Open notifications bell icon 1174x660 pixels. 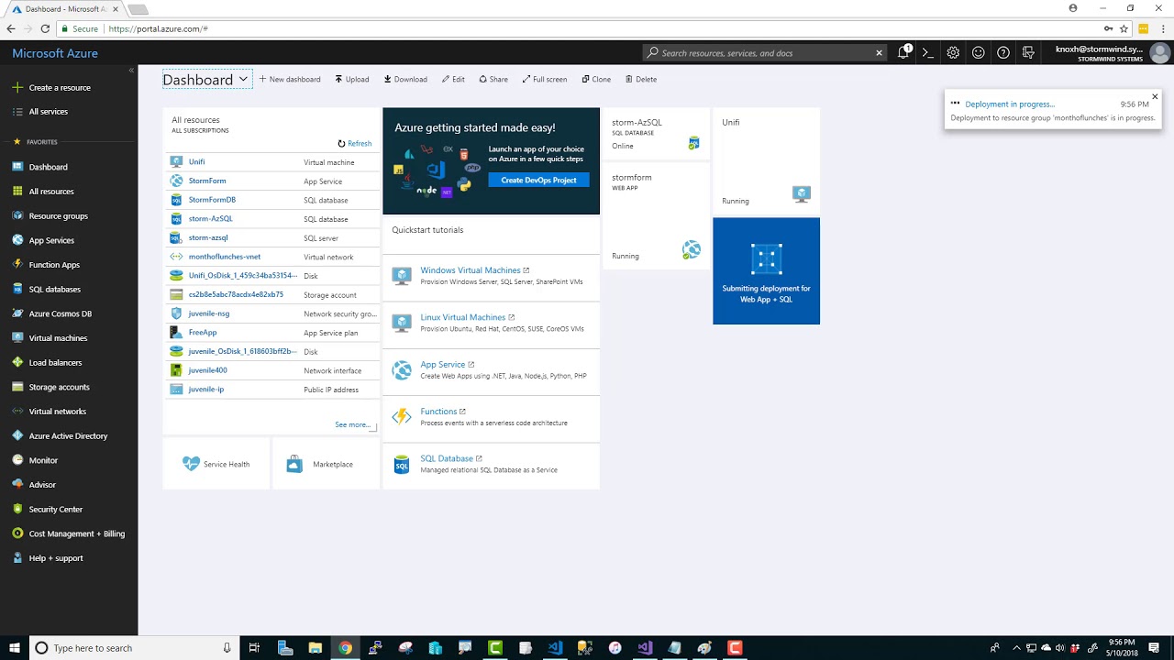pyautogui.click(x=904, y=52)
